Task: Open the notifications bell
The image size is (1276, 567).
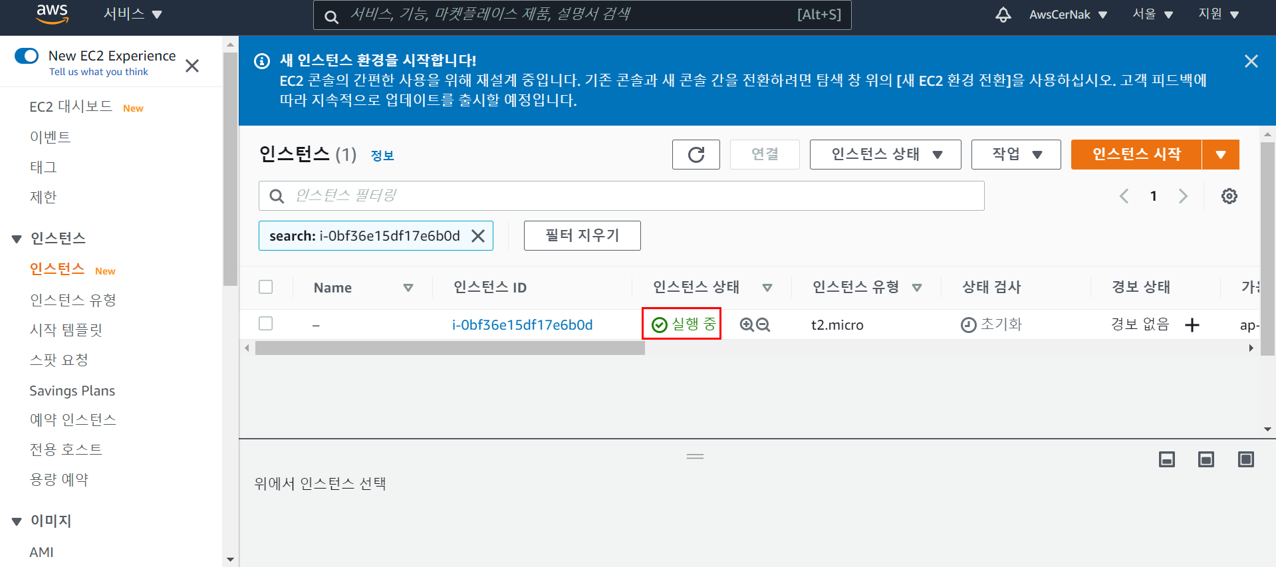Action: tap(1003, 15)
